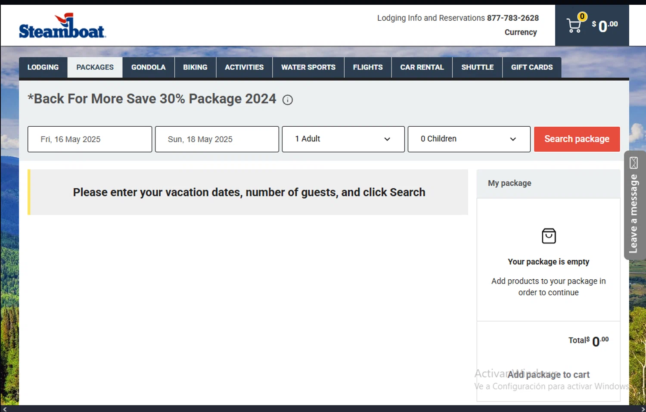The width and height of the screenshot is (646, 412).
Task: Click the horizontal scrollbar left arrow
Action: pos(4,409)
